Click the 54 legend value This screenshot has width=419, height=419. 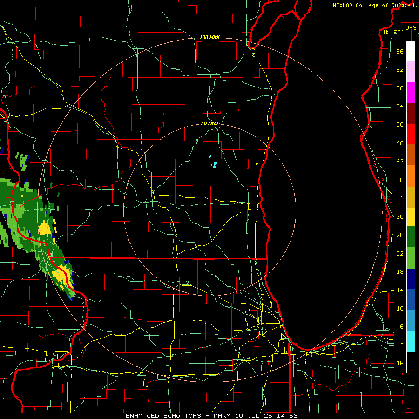400,106
